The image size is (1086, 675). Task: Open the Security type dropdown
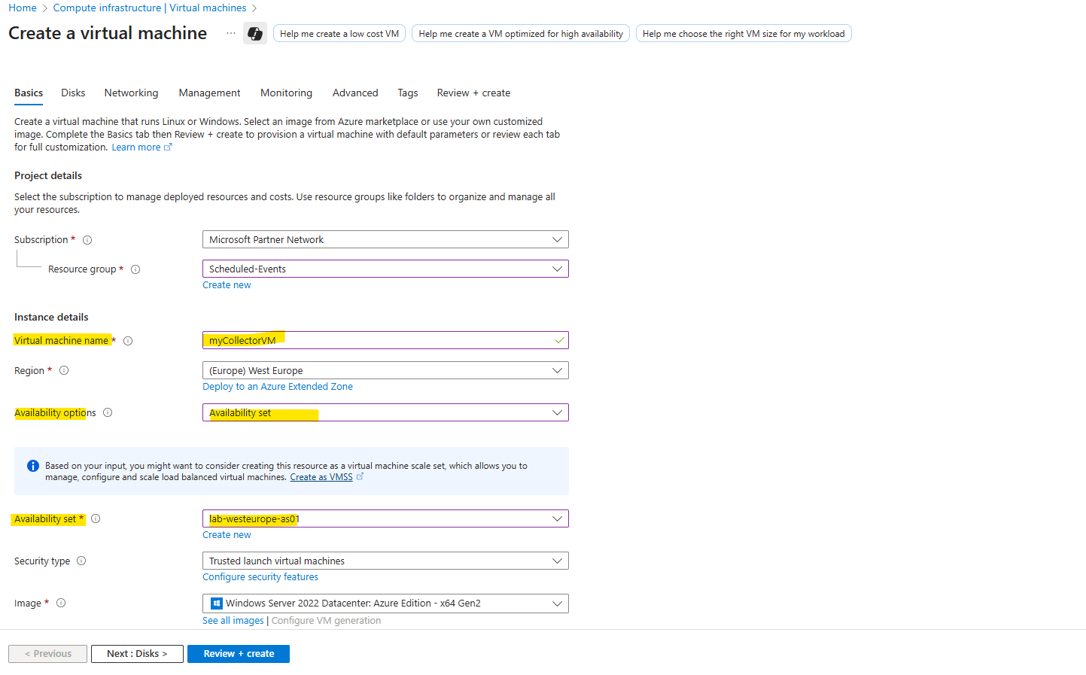point(385,561)
